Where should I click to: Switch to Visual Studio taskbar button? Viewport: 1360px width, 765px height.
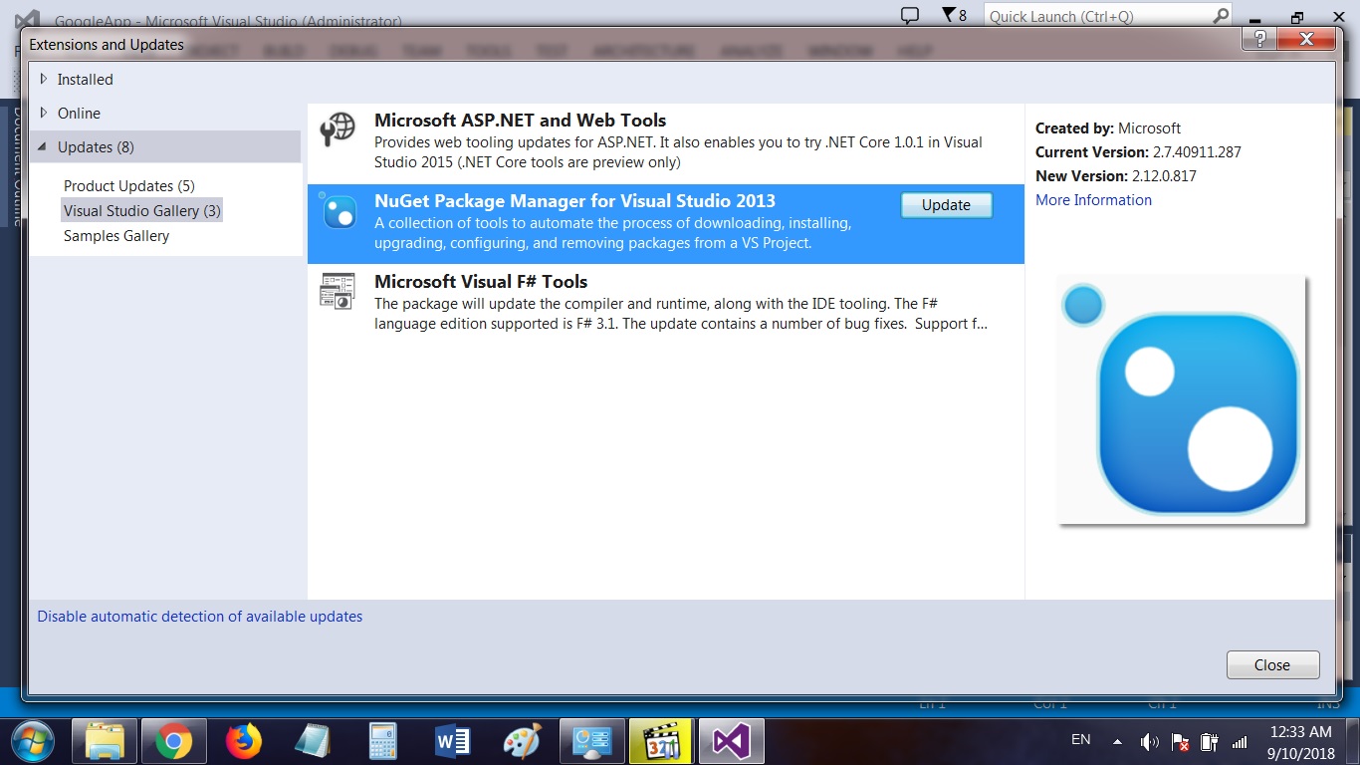pyautogui.click(x=731, y=741)
